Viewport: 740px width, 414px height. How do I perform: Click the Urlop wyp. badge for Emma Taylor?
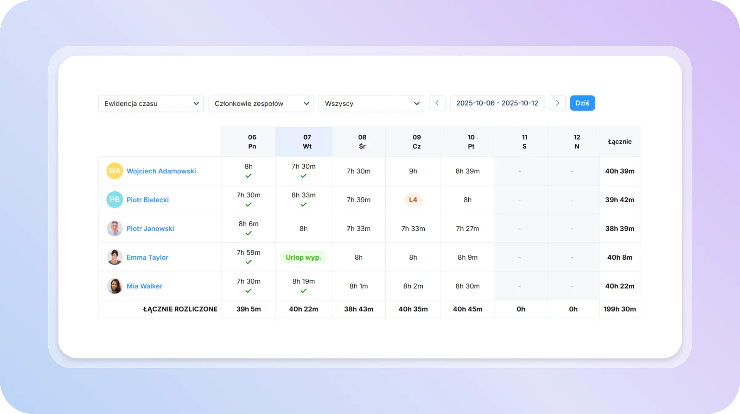coord(303,257)
